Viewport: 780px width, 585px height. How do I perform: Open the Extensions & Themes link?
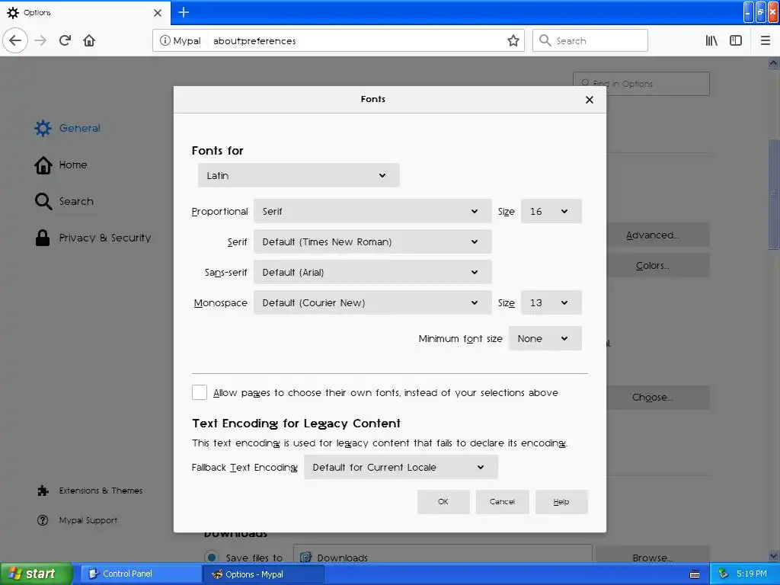point(101,491)
